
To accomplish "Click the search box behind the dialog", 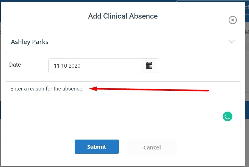I will point(247,7).
